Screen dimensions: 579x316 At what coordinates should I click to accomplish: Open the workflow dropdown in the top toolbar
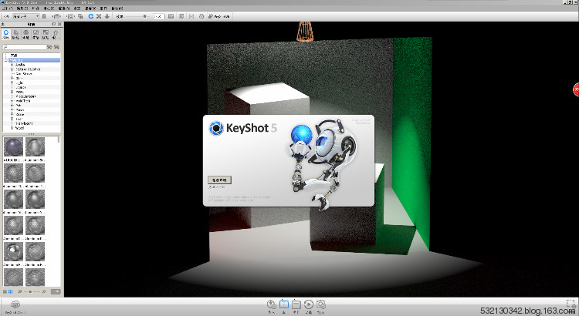pyautogui.click(x=25, y=16)
